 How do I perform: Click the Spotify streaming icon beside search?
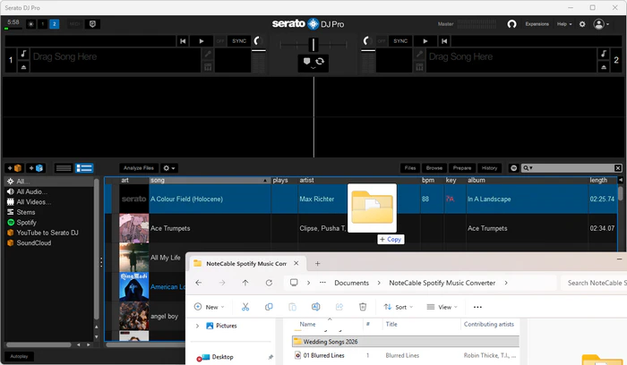tap(514, 168)
